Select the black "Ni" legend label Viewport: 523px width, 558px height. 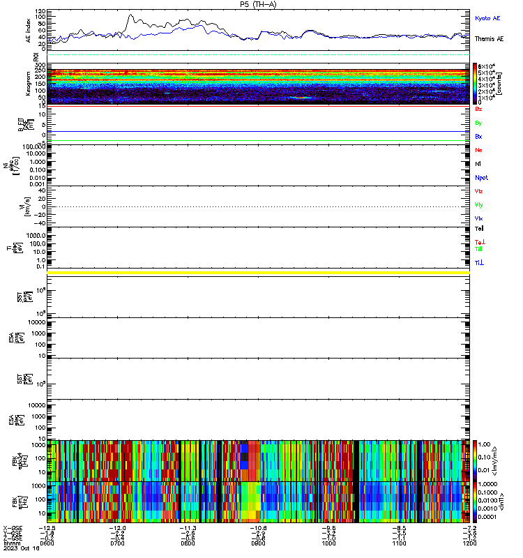click(478, 164)
